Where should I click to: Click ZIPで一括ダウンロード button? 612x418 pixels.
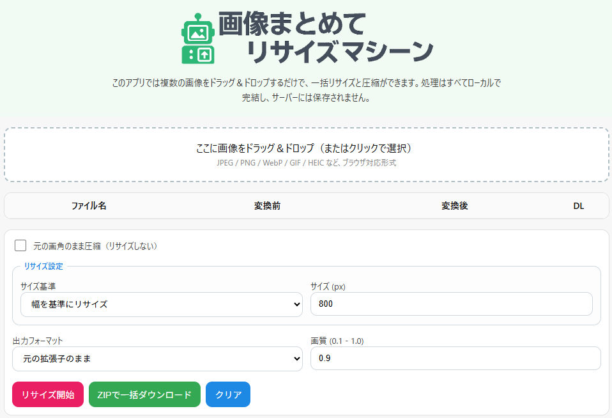(144, 395)
